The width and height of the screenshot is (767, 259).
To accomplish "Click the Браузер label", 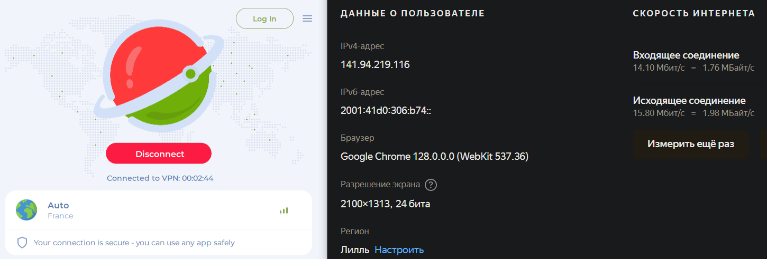I will (x=358, y=138).
